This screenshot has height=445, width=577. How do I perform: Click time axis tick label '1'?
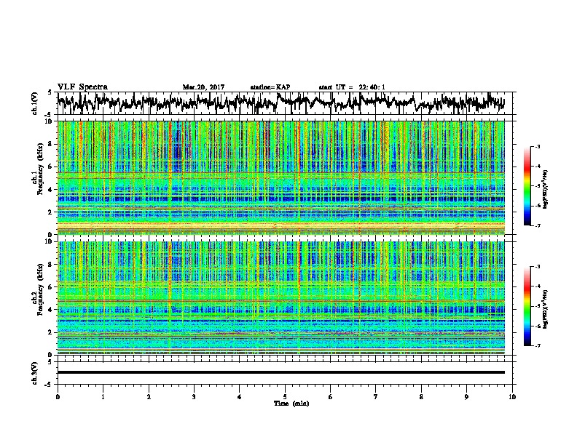click(x=103, y=397)
